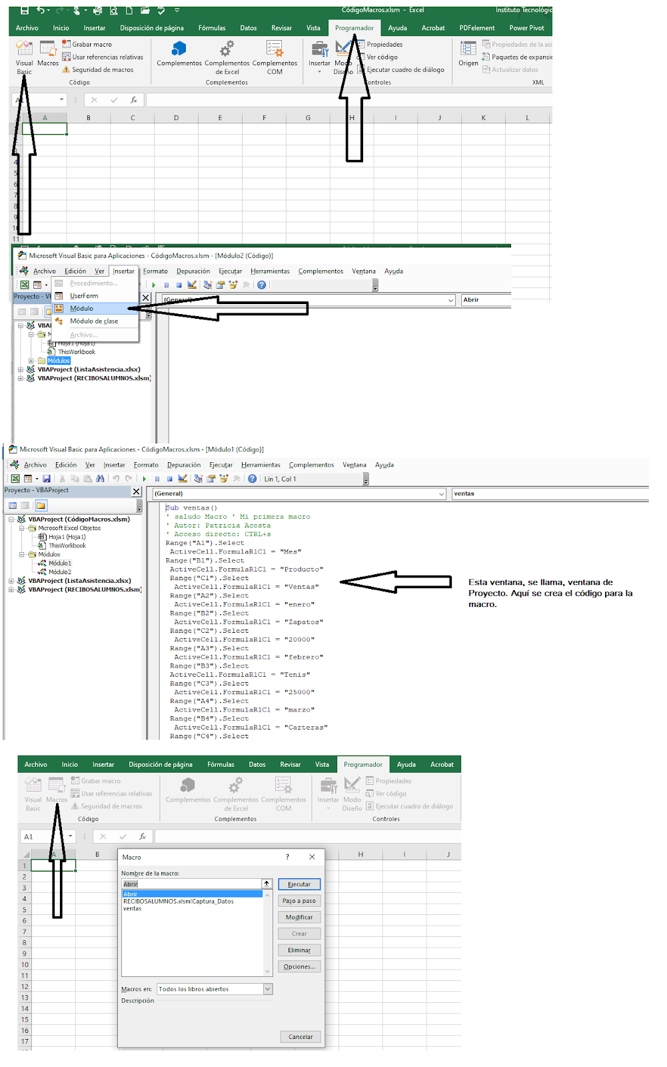Select ventas in the Macro dialog list

[x=133, y=908]
